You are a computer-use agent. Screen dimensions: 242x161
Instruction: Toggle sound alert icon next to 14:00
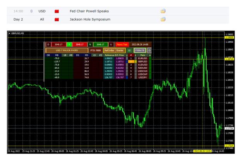pos(31,11)
